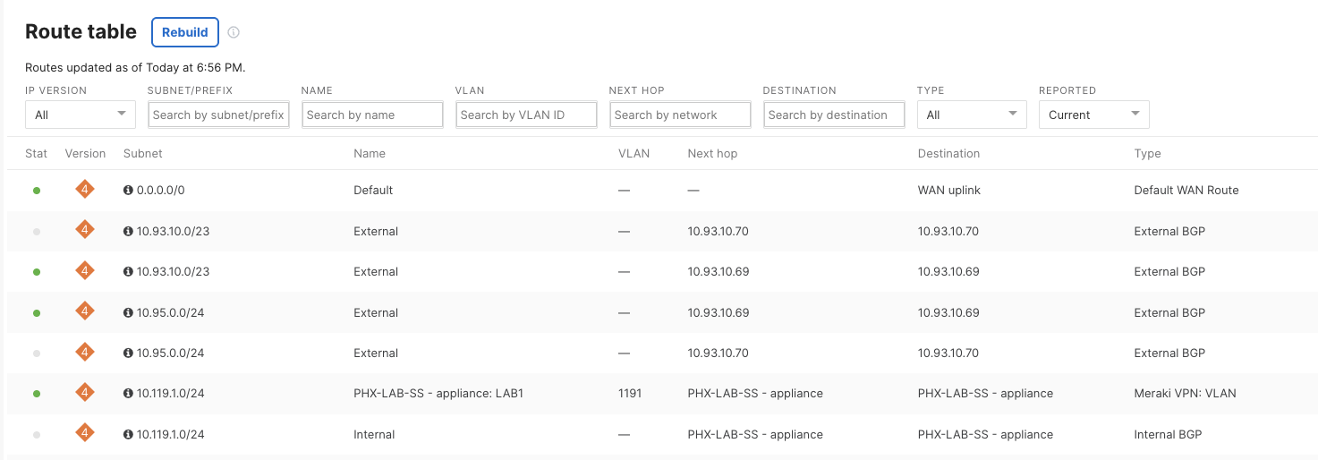Click the green status dot on the Default route
The height and width of the screenshot is (460, 1318).
click(37, 191)
